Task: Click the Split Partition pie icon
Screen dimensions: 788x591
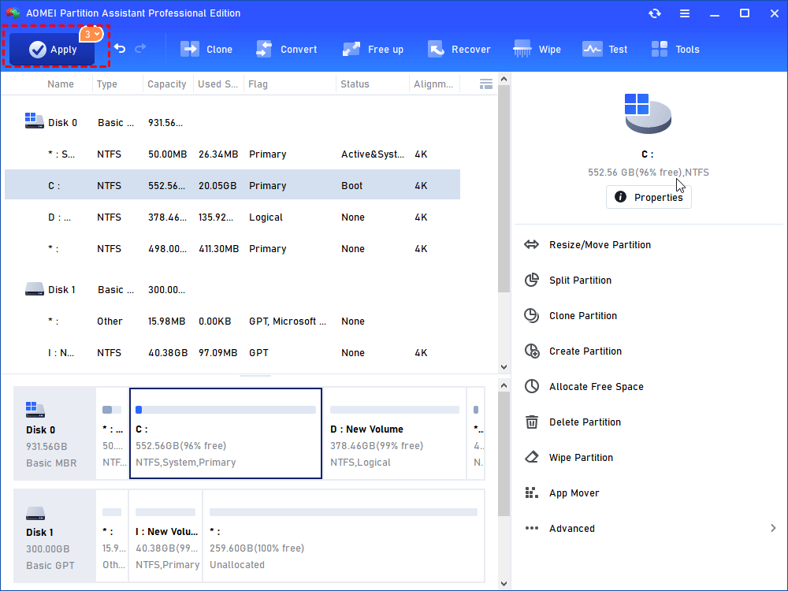Action: point(531,280)
